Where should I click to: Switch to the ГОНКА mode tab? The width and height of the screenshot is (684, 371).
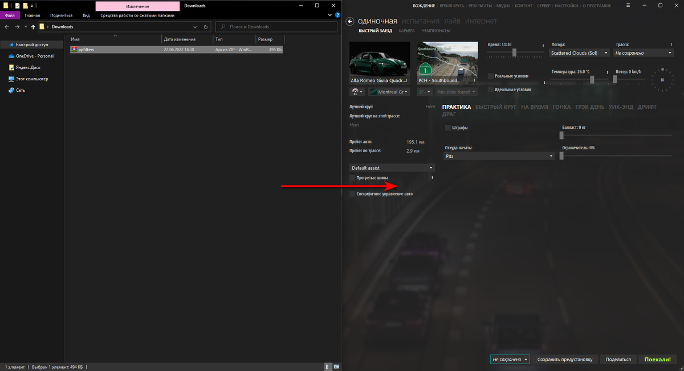click(x=561, y=107)
